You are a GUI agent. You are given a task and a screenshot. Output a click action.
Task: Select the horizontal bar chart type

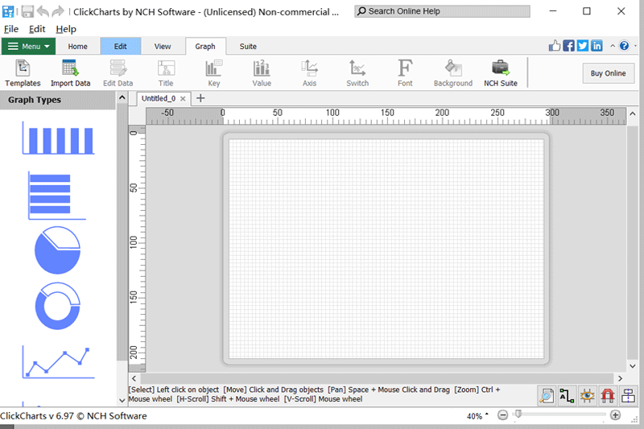[x=56, y=196]
